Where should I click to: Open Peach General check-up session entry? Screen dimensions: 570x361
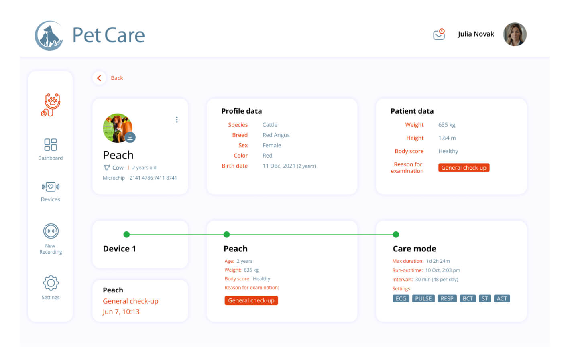tap(140, 301)
